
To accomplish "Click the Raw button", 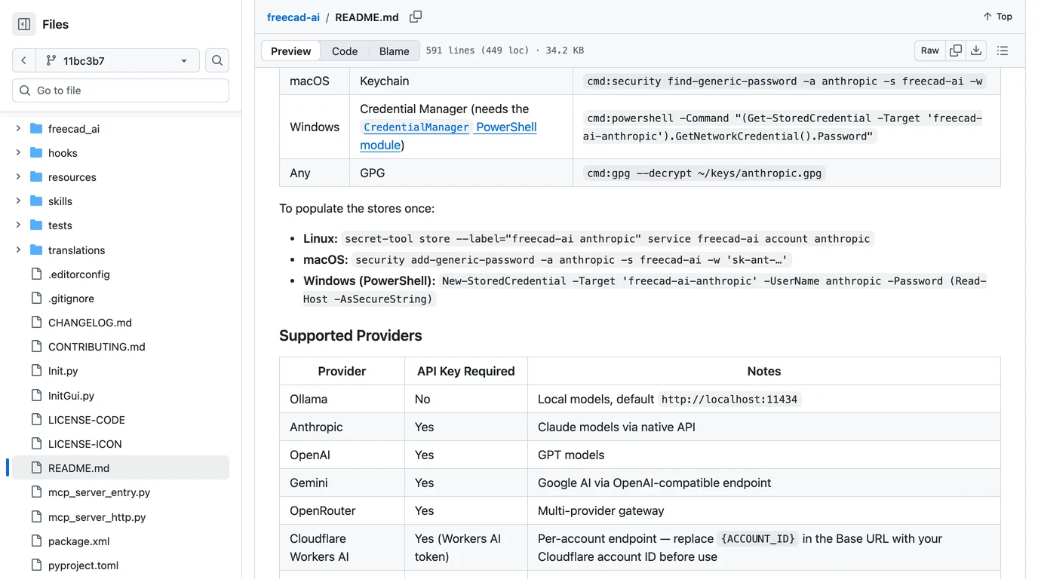I will tap(930, 51).
